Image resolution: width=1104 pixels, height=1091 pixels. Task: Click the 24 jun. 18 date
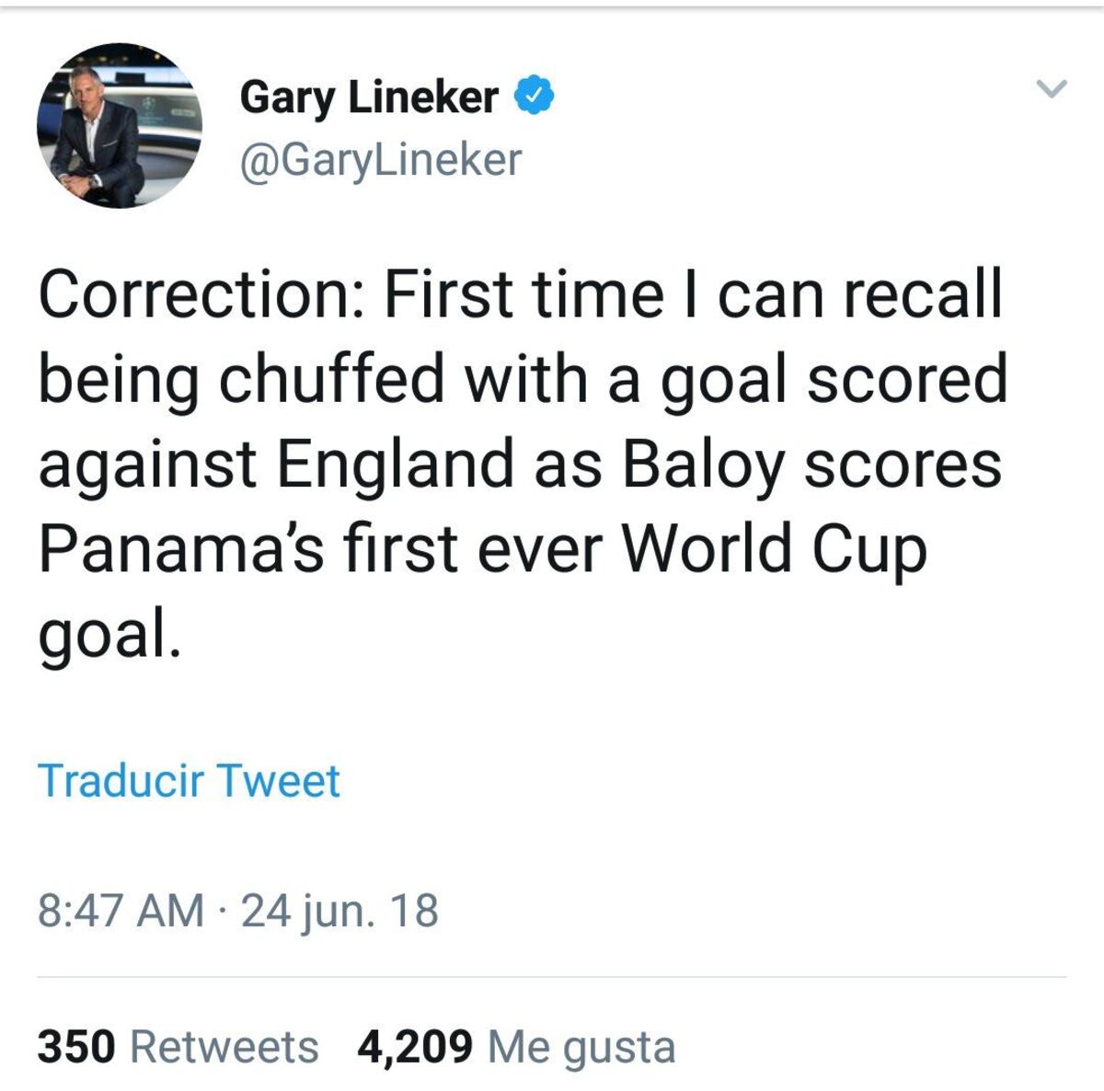(339, 911)
